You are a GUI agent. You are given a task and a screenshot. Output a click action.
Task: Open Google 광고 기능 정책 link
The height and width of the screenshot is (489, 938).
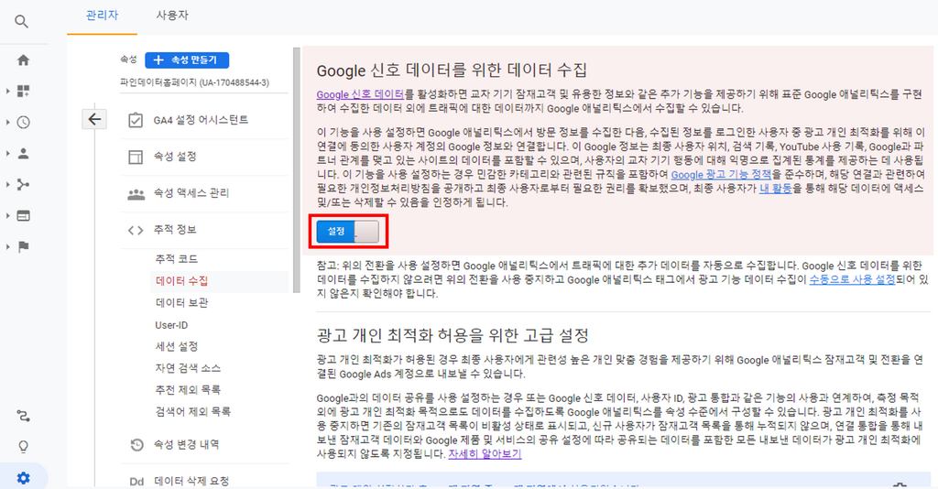[x=721, y=175]
